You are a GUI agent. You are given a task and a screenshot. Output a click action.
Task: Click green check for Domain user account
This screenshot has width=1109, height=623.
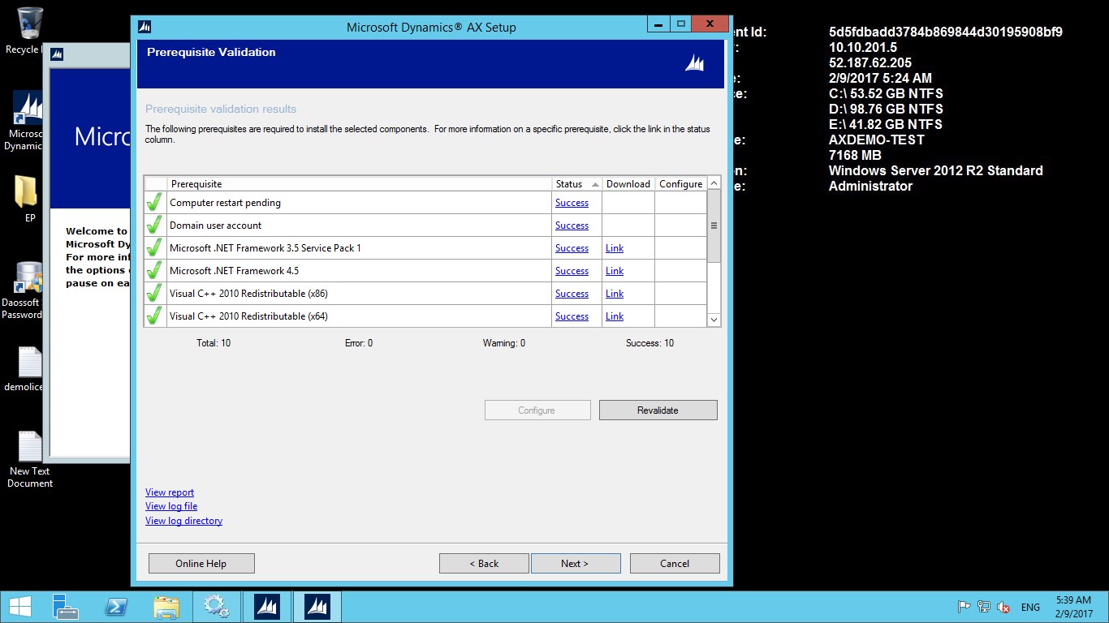click(x=154, y=226)
